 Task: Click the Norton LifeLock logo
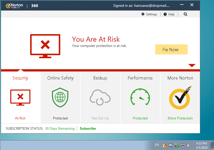15,6
